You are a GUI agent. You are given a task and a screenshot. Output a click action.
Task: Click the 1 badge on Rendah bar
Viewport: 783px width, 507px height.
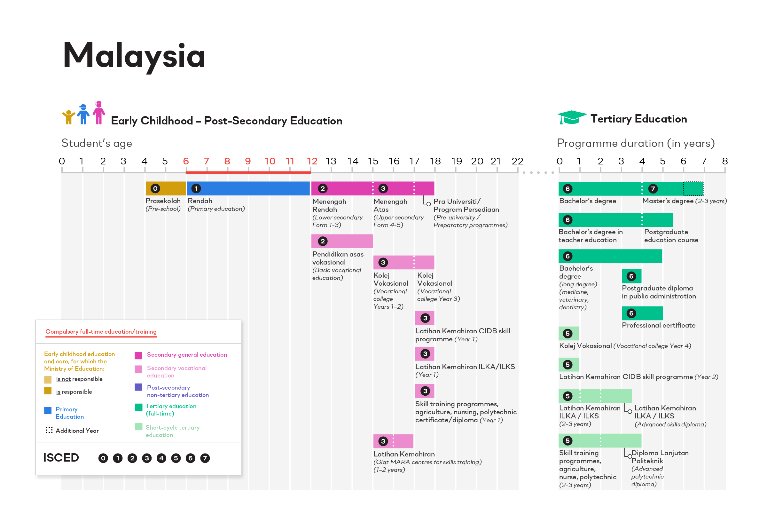point(196,188)
